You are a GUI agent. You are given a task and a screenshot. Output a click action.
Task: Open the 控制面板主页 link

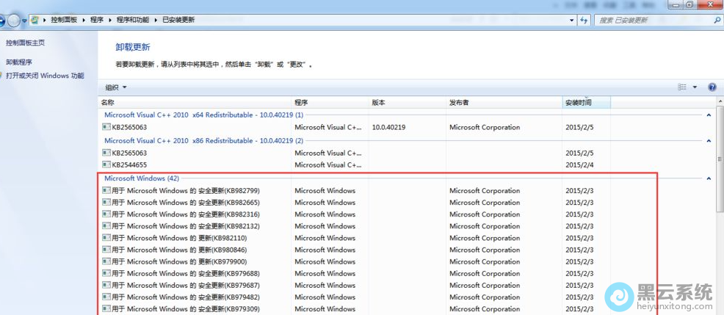coord(25,43)
